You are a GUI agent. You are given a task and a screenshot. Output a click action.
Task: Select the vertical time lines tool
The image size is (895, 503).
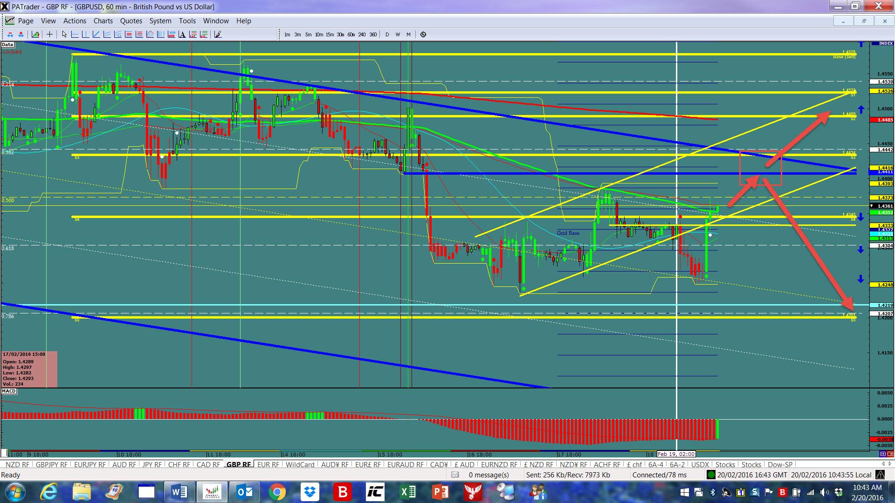tap(160, 34)
